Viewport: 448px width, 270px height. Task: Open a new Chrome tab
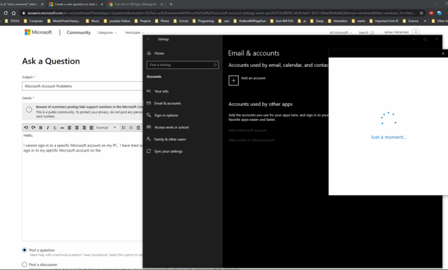pos(171,4)
